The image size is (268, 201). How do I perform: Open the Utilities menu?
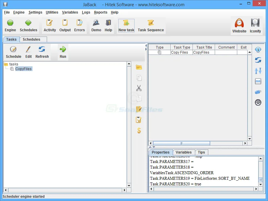pos(52,12)
